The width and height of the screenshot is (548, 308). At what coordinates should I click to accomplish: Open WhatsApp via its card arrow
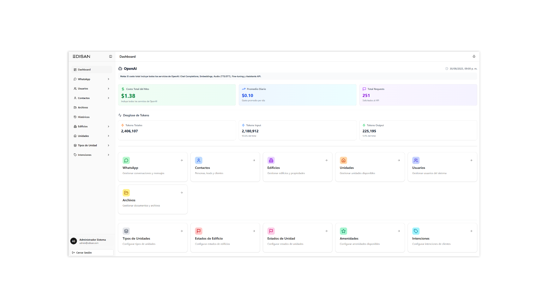click(182, 160)
